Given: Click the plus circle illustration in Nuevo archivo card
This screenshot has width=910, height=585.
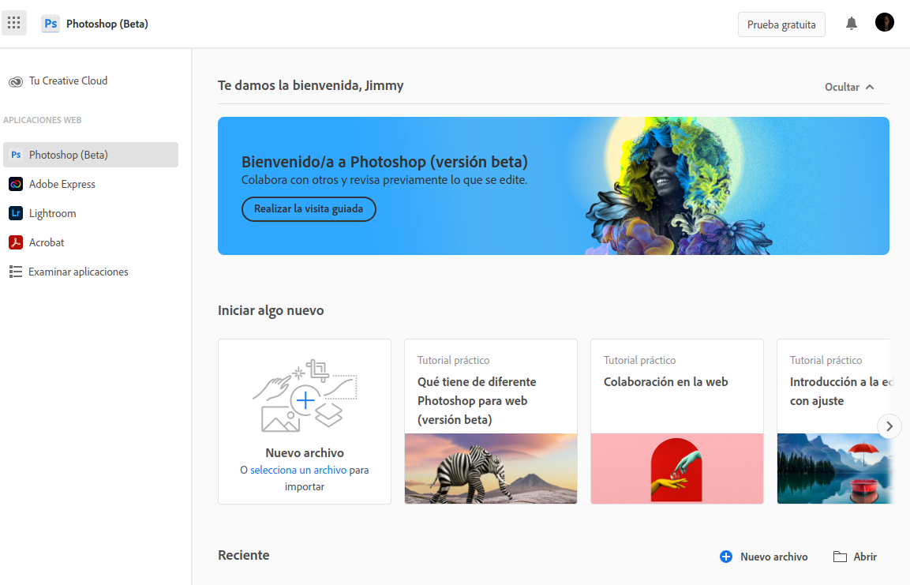Looking at the screenshot, I should [305, 399].
